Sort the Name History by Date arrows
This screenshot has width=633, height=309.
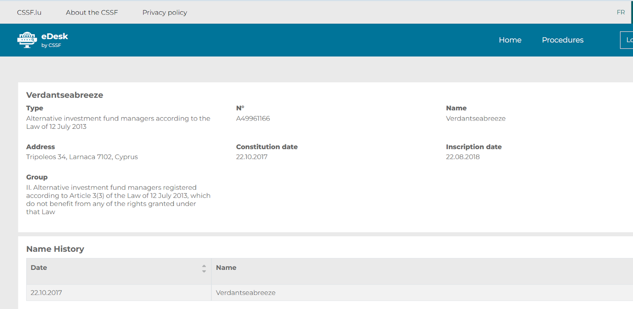pos(204,269)
